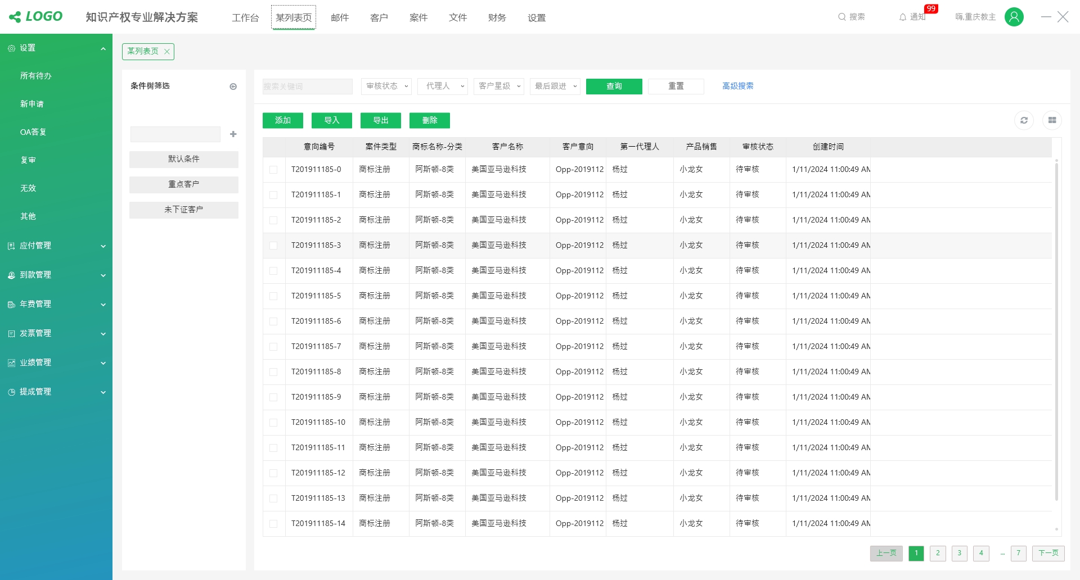Close the 某列表页 tab with X icon
Screen dimensions: 1080x580
point(166,52)
